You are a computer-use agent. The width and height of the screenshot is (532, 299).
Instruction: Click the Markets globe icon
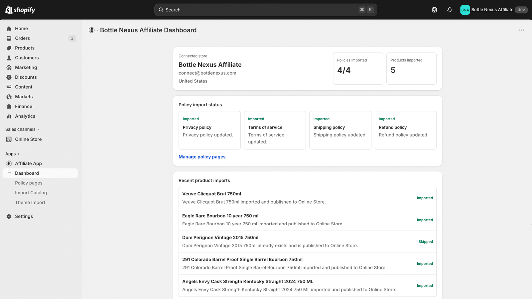coord(9,97)
